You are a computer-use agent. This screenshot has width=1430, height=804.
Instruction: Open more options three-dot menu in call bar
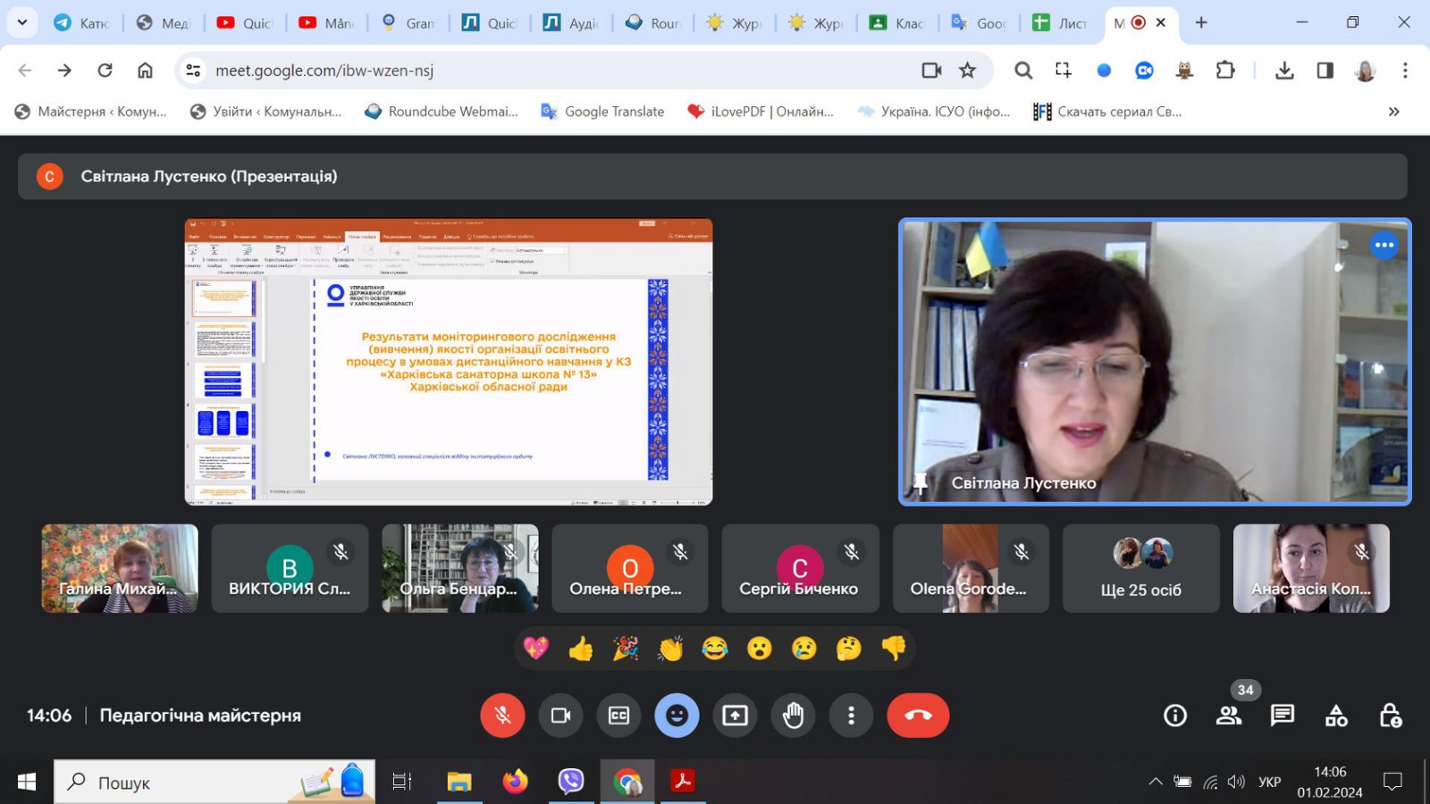[x=851, y=716]
